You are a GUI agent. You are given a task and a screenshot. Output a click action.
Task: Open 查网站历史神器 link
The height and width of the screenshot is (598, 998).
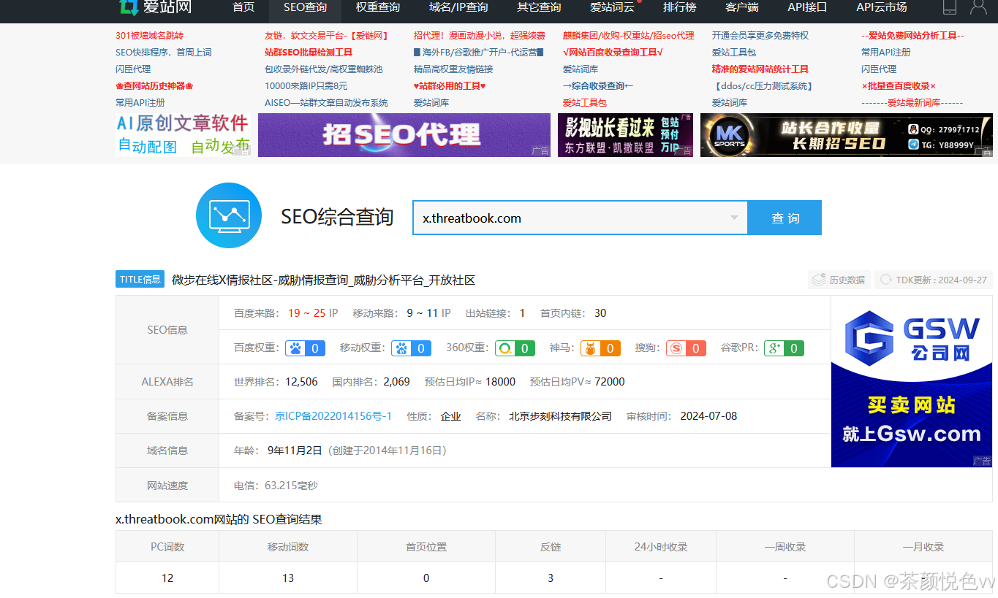(x=154, y=86)
